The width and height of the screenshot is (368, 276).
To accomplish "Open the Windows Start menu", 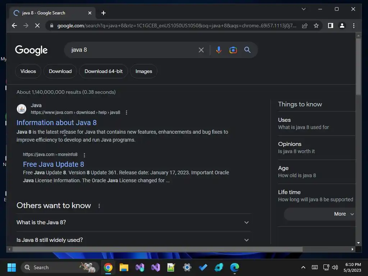I will (11, 267).
